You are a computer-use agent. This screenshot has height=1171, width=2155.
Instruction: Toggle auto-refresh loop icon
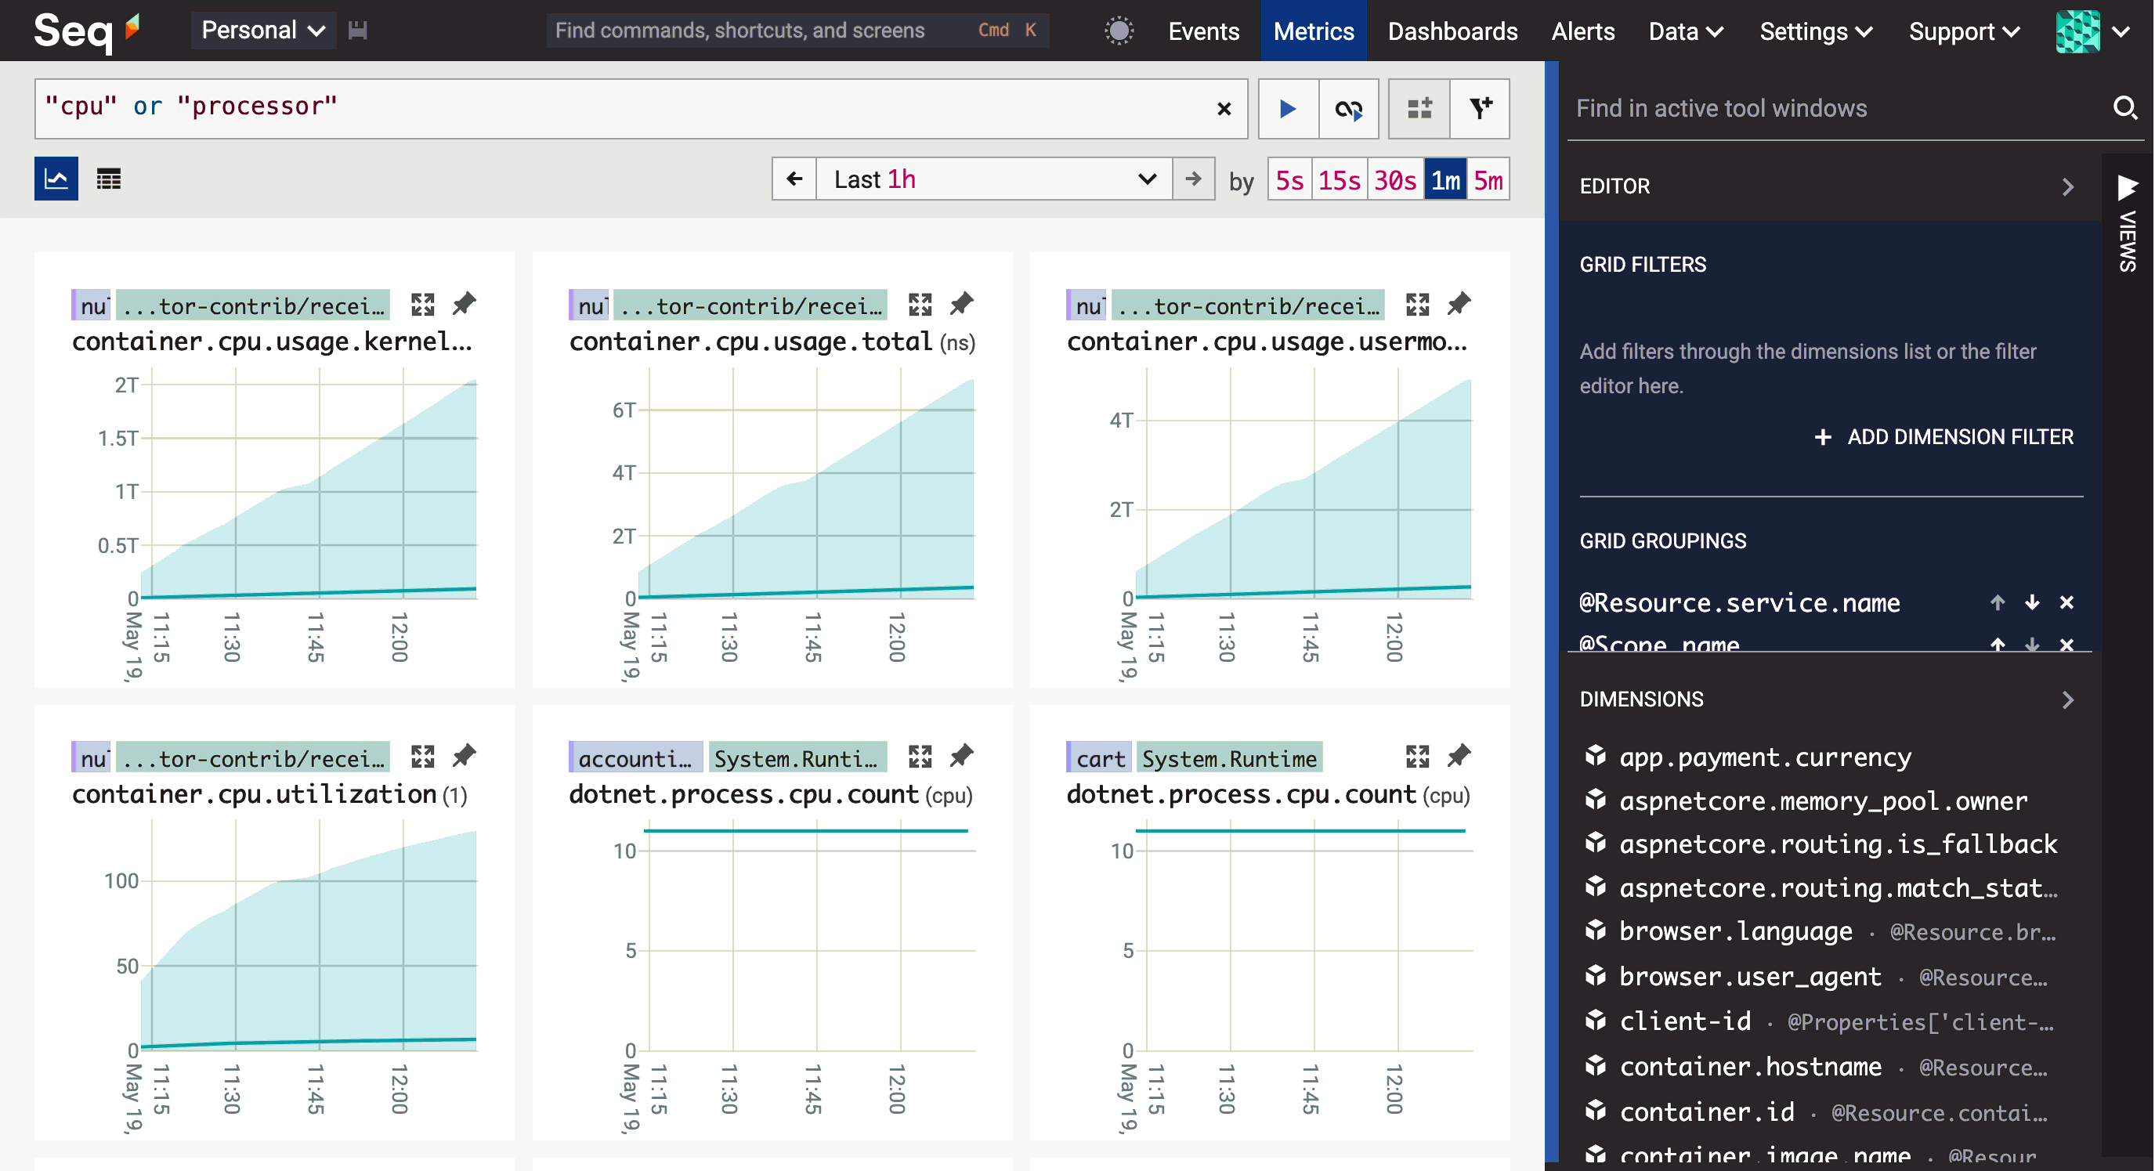pyautogui.click(x=1349, y=109)
